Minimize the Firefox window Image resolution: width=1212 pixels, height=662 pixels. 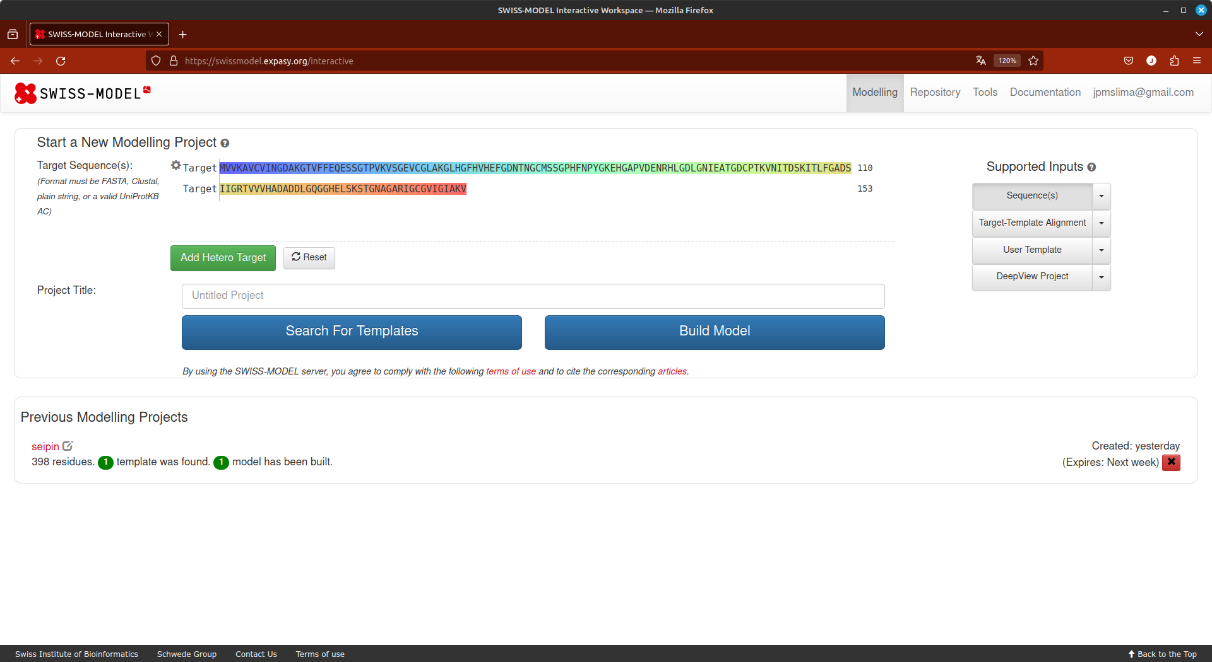coord(1166,10)
